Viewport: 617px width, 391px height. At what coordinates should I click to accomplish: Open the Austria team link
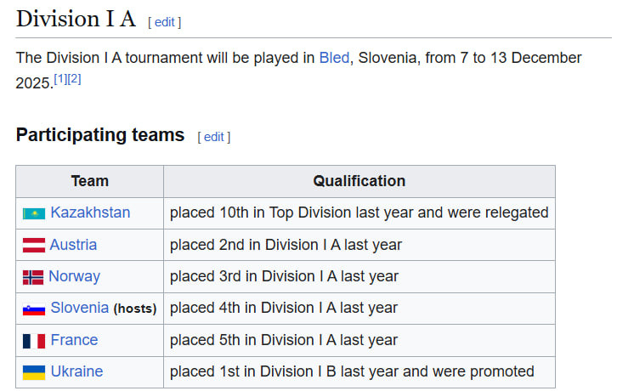click(73, 245)
